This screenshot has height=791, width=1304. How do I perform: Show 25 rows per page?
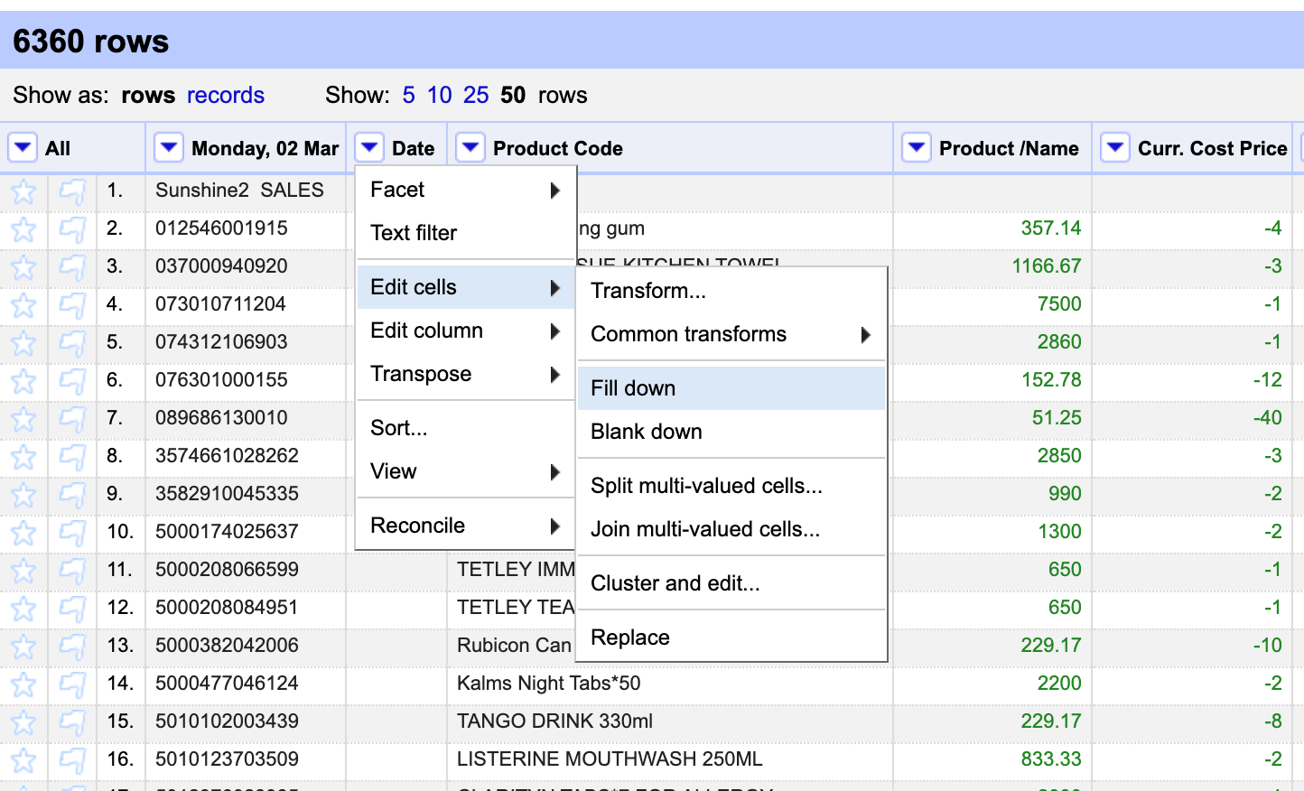[476, 95]
